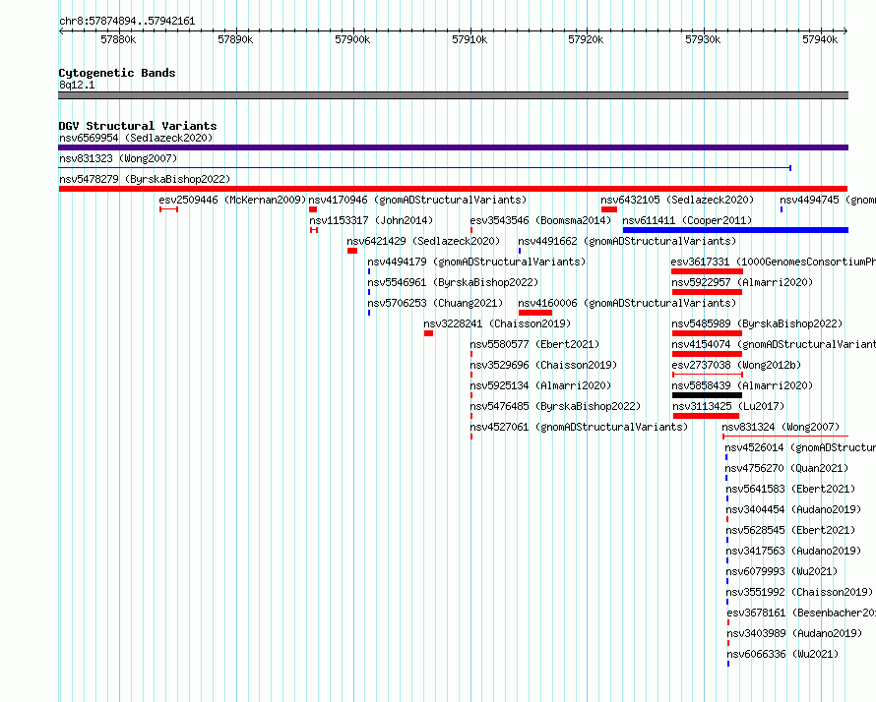Viewport: 876px width, 702px height.
Task: Click nsv4526014 gnomAD variant label
Action: 800,447
